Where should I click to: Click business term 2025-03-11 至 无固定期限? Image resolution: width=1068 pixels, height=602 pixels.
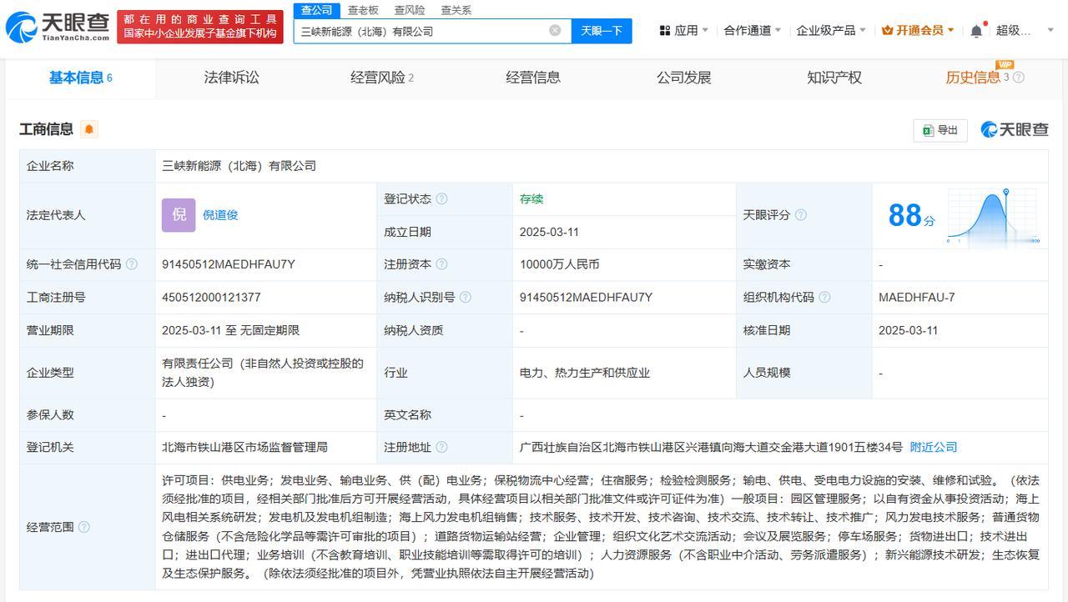230,331
